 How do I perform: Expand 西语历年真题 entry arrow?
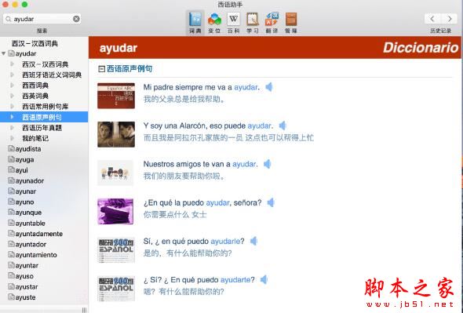click(x=12, y=128)
